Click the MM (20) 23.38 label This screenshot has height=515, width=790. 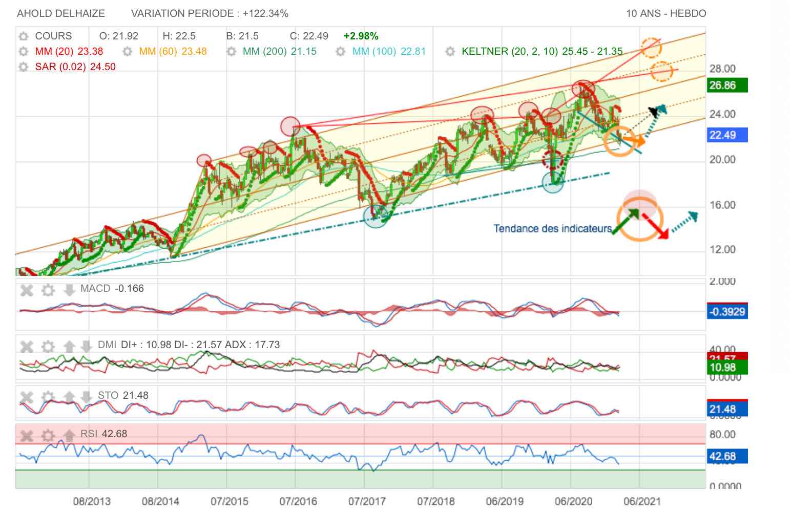coord(69,52)
